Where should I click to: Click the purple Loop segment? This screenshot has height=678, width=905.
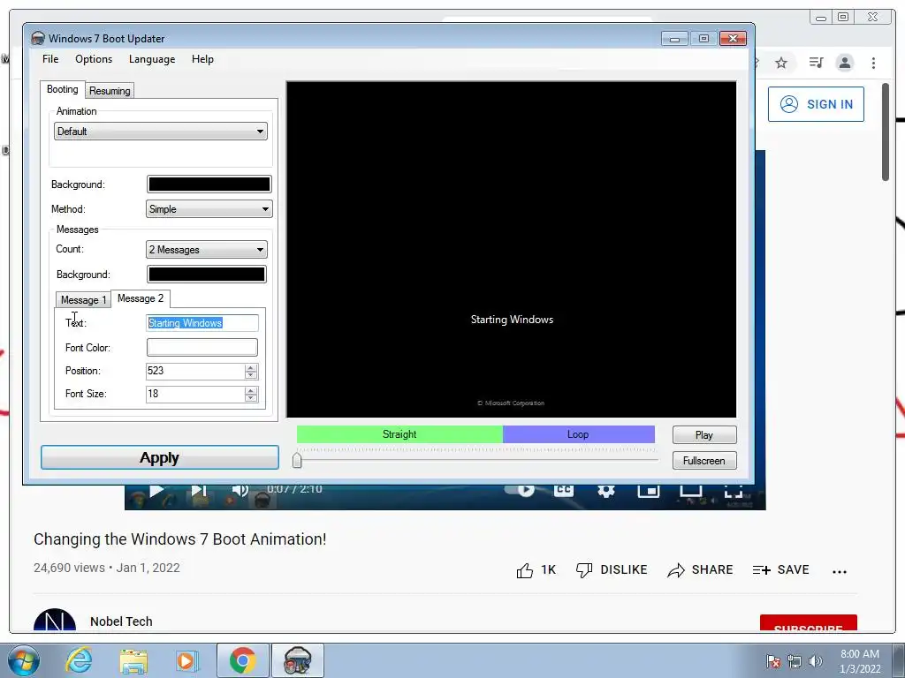tap(578, 434)
